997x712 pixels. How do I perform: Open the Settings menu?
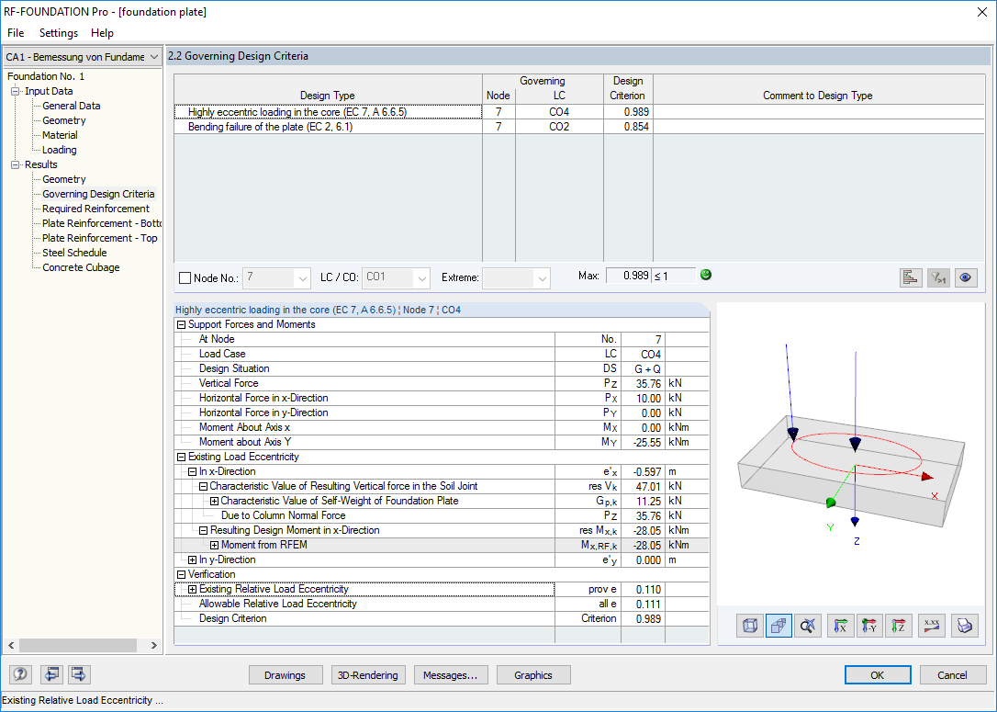[58, 33]
